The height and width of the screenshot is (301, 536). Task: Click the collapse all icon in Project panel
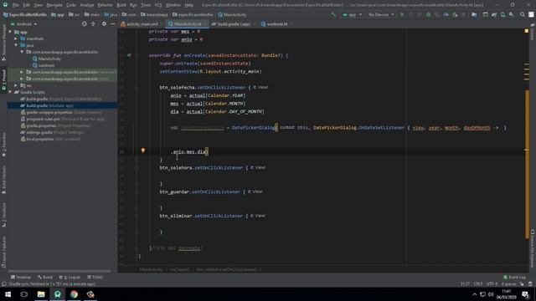pyautogui.click(x=93, y=24)
